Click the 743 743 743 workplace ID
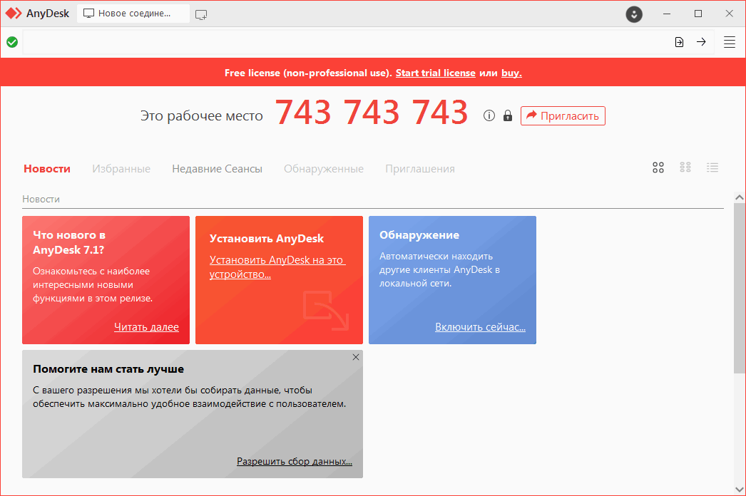 pos(372,112)
